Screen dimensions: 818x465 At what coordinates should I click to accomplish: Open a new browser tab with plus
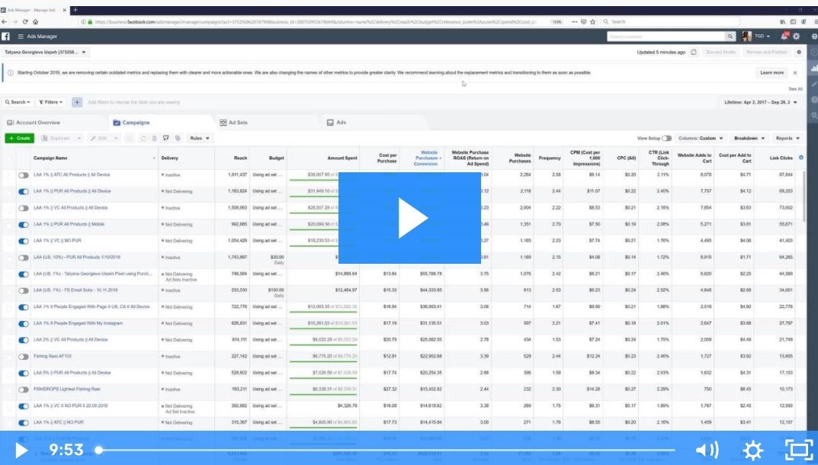coord(75,10)
